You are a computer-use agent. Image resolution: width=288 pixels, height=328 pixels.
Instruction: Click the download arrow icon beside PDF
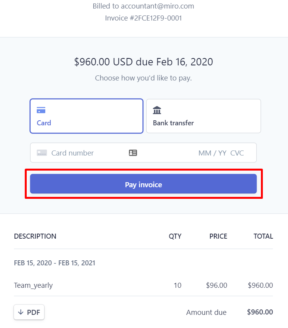point(21,312)
